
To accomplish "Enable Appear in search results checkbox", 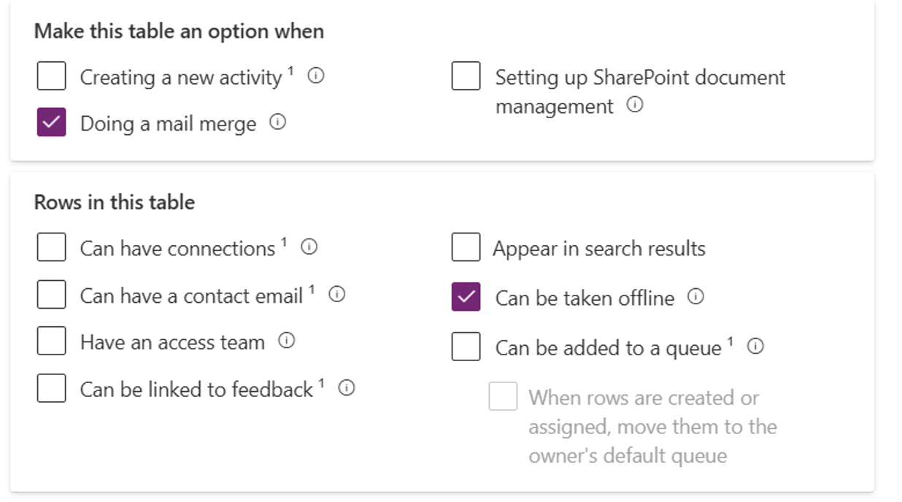I will pyautogui.click(x=466, y=247).
